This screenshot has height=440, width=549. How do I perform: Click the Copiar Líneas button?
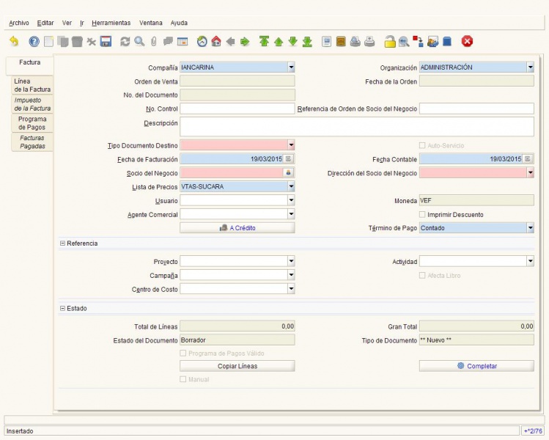click(237, 366)
